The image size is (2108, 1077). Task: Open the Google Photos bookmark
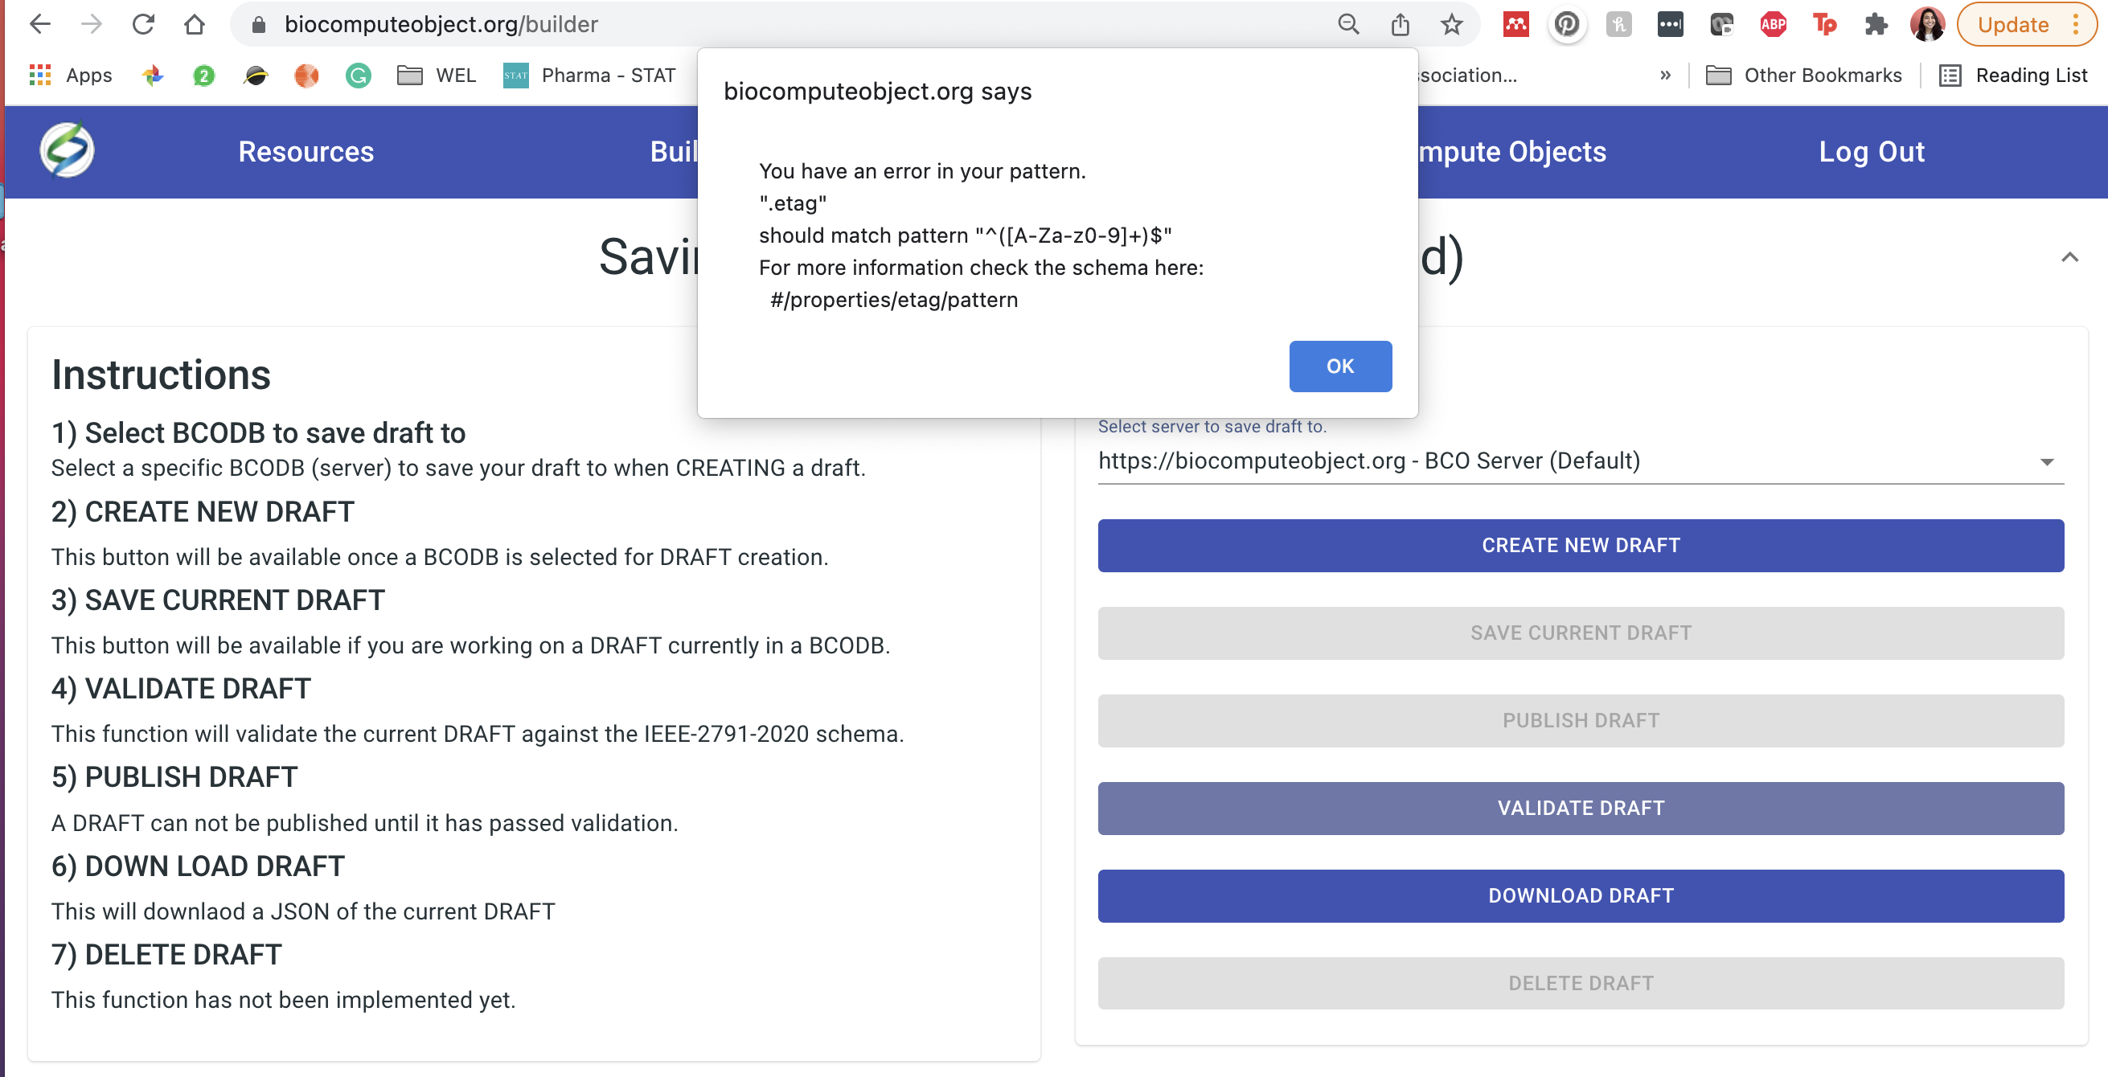pyautogui.click(x=153, y=76)
